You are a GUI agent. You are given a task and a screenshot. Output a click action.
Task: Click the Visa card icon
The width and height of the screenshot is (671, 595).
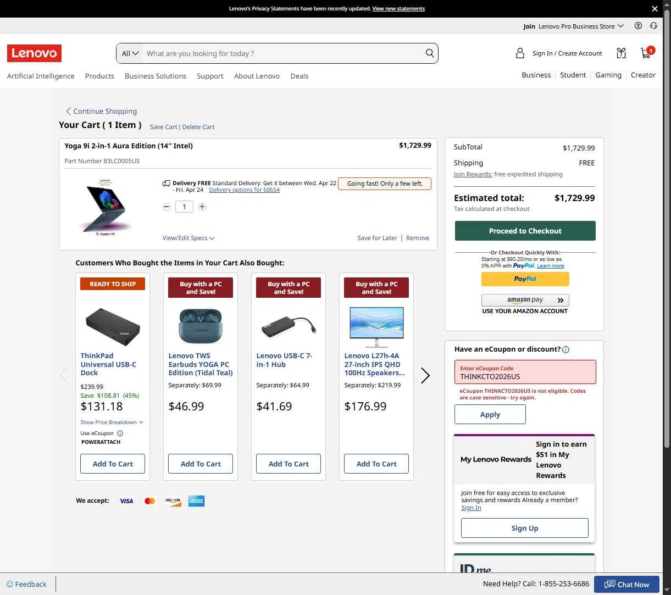[x=126, y=501]
